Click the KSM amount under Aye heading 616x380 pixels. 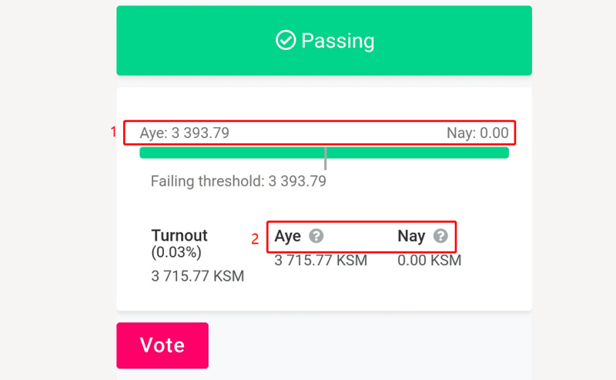click(x=321, y=261)
